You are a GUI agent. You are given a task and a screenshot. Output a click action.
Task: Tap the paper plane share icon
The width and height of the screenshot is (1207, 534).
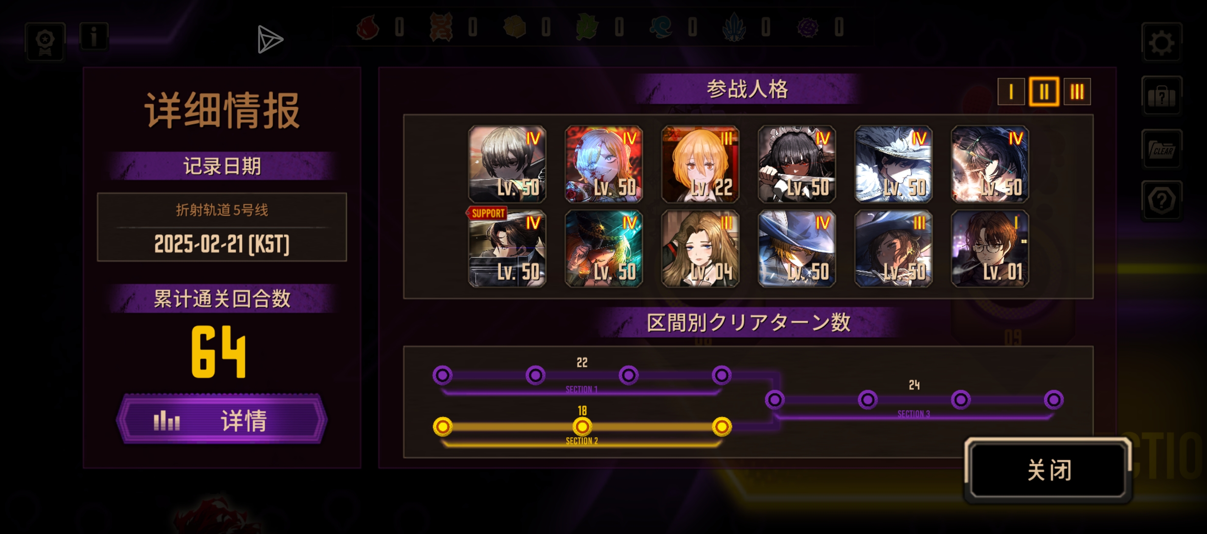pyautogui.click(x=270, y=39)
